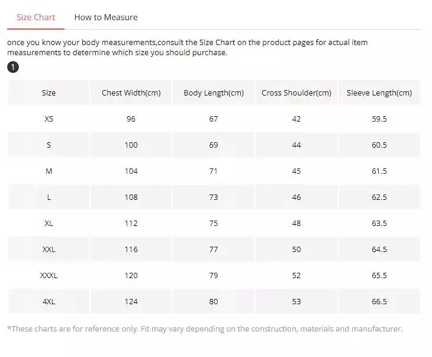
Task: Select the M size row label
Action: click(x=49, y=171)
